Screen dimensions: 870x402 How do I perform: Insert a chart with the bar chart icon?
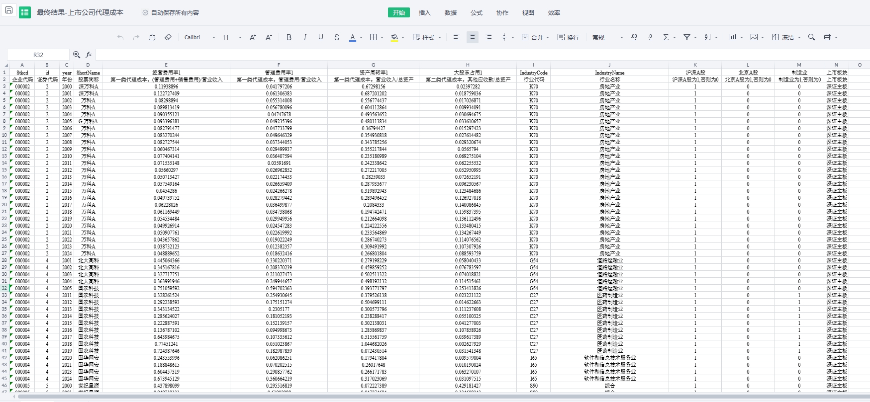(x=733, y=37)
